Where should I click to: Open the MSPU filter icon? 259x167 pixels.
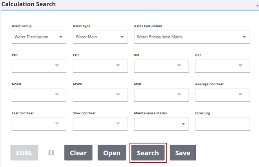click(57, 95)
